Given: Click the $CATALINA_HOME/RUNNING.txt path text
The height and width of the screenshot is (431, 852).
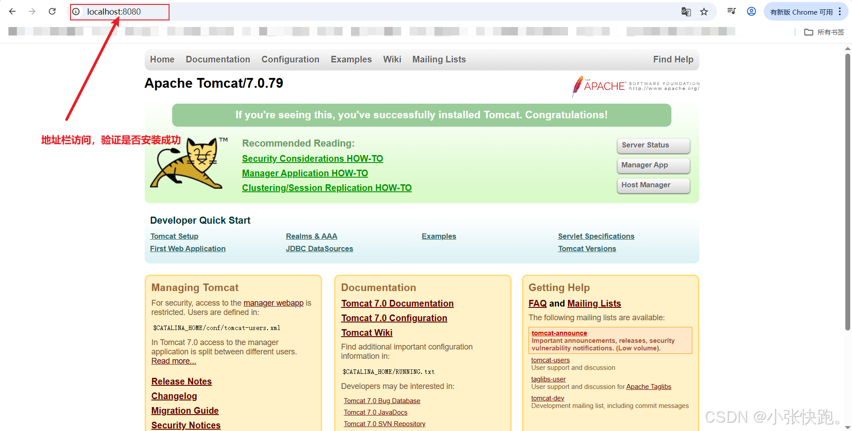Looking at the screenshot, I should click(x=388, y=372).
